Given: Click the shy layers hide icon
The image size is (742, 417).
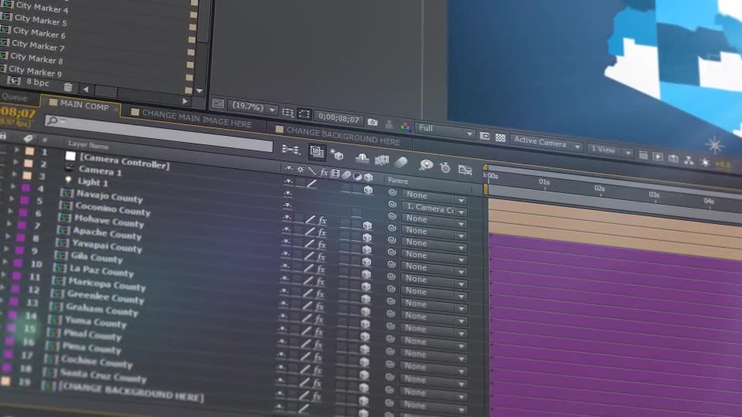Looking at the screenshot, I should pos(362,158).
